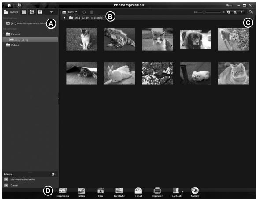Click the search magnifier icon
The image size is (256, 199).
pyautogui.click(x=251, y=12)
